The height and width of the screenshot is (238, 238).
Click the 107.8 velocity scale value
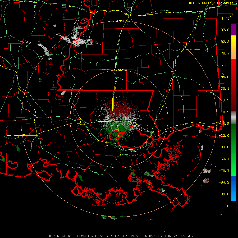click(224, 30)
